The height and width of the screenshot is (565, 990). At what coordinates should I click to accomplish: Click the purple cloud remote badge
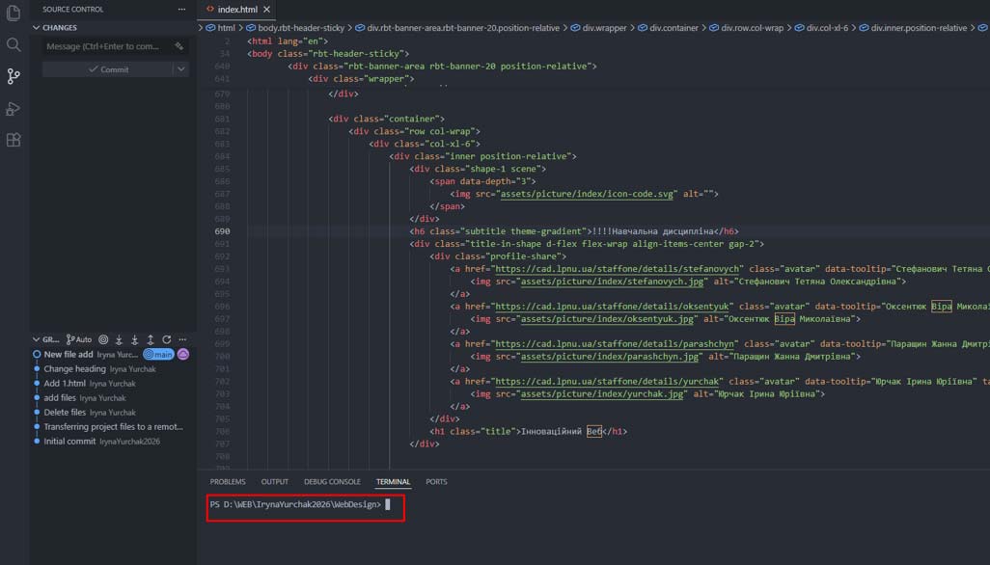point(183,355)
